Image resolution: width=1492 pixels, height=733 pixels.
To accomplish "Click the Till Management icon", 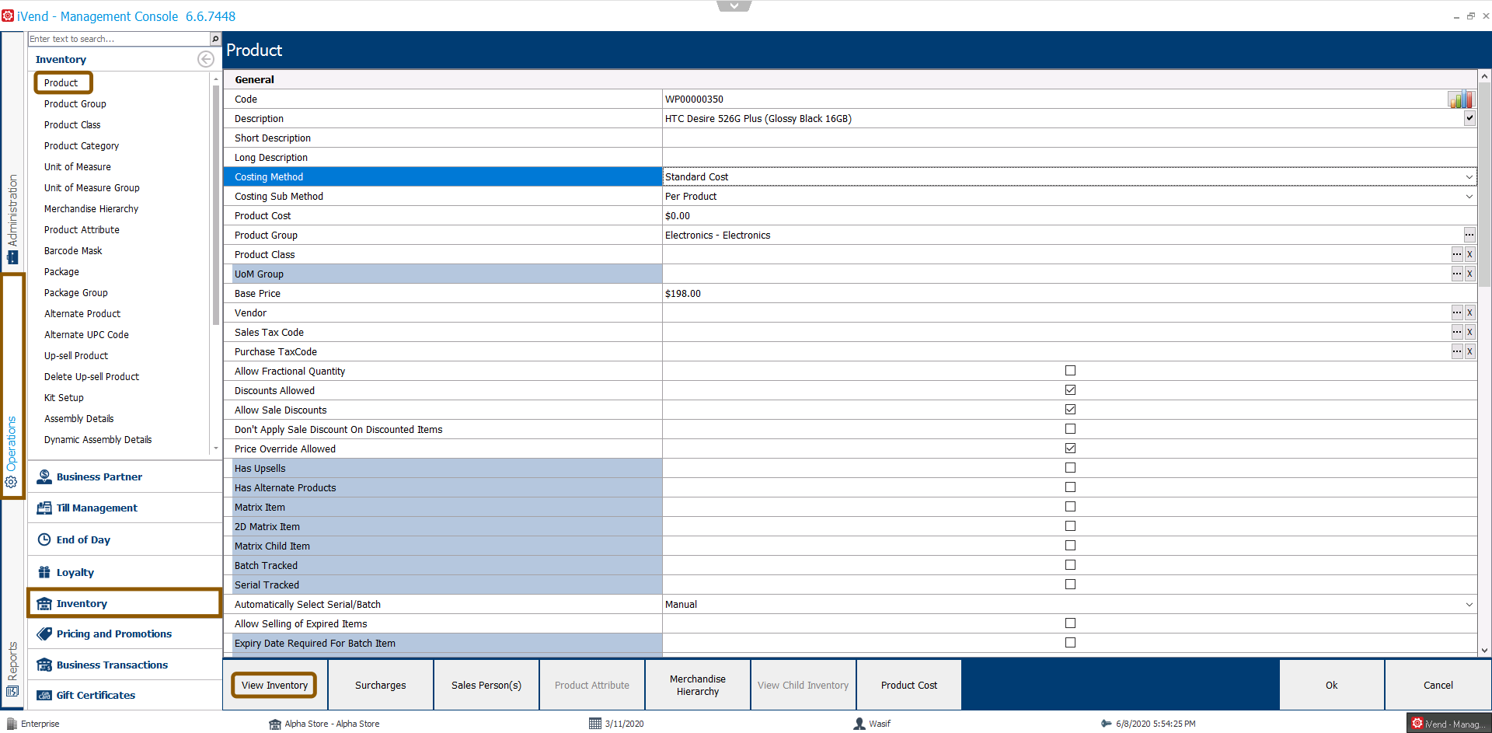I will 44,508.
